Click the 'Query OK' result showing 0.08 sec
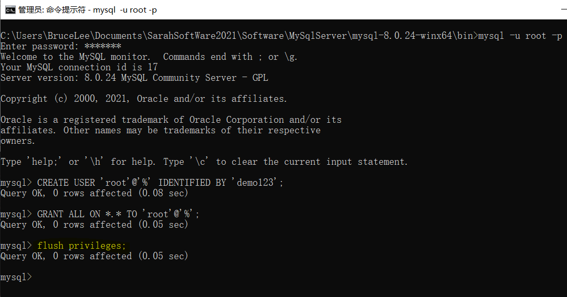This screenshot has height=297, width=567. click(94, 193)
